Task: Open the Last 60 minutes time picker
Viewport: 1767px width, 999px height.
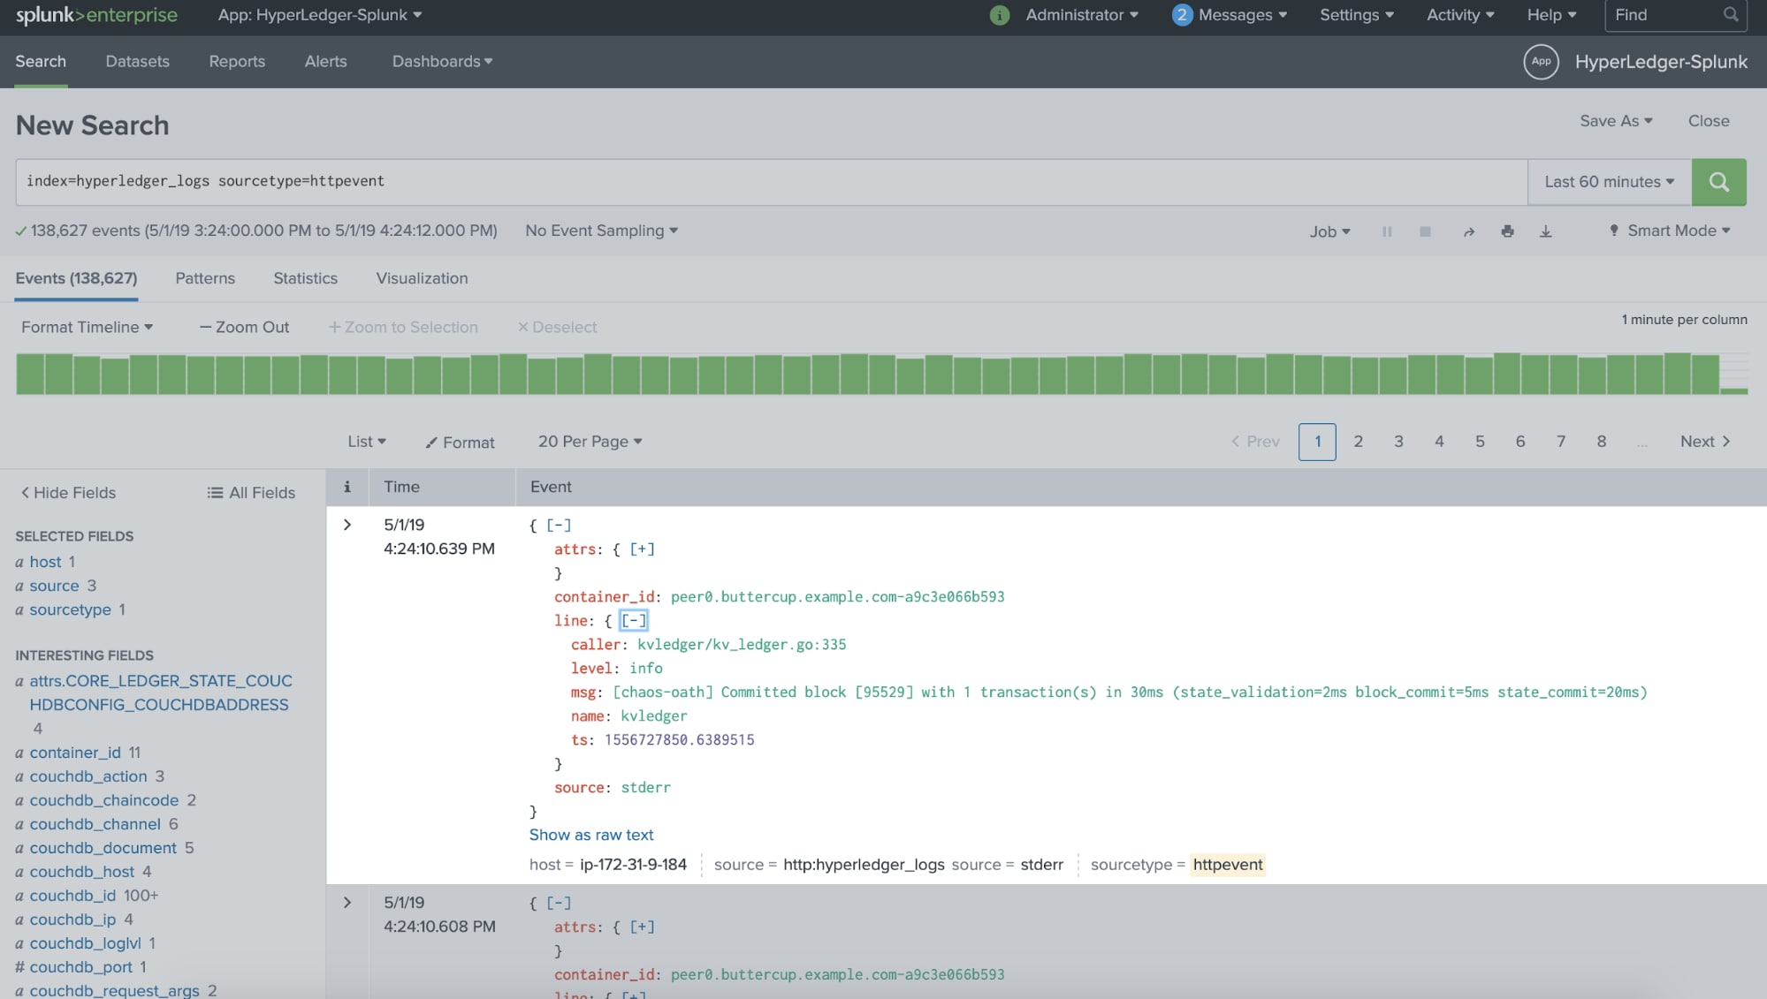Action: (1609, 182)
